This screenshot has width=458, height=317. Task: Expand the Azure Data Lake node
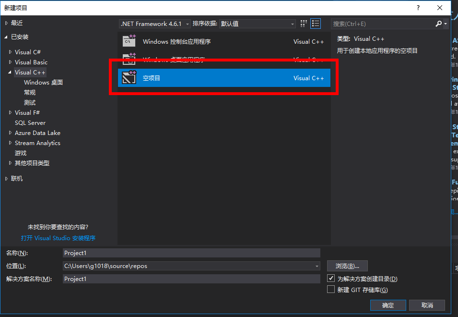(10, 133)
